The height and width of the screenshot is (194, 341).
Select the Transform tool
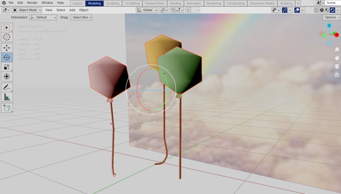(x=7, y=77)
